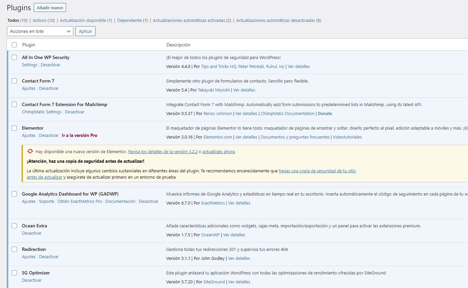Click the Añadir nuevo button
The height and width of the screenshot is (288, 468).
(50, 8)
